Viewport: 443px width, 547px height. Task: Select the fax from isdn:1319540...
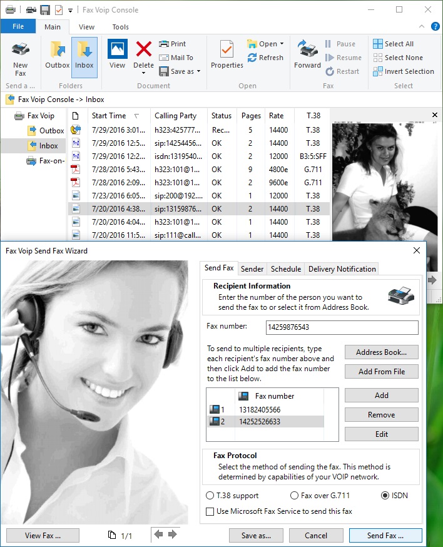[x=199, y=156]
